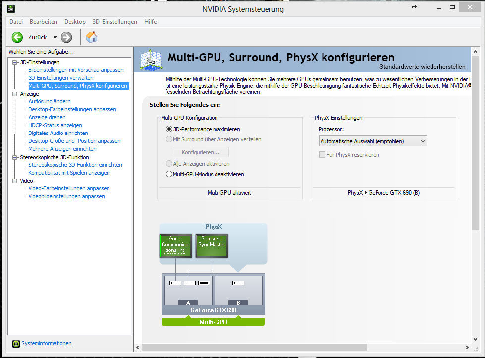The width and height of the screenshot is (485, 358).
Task: Click the DisplayPort connector on GPU A
Action: click(204, 283)
